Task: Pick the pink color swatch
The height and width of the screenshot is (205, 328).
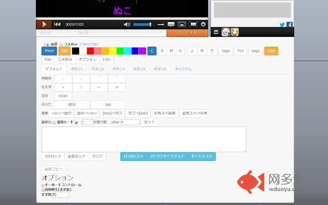Action: coord(98,51)
